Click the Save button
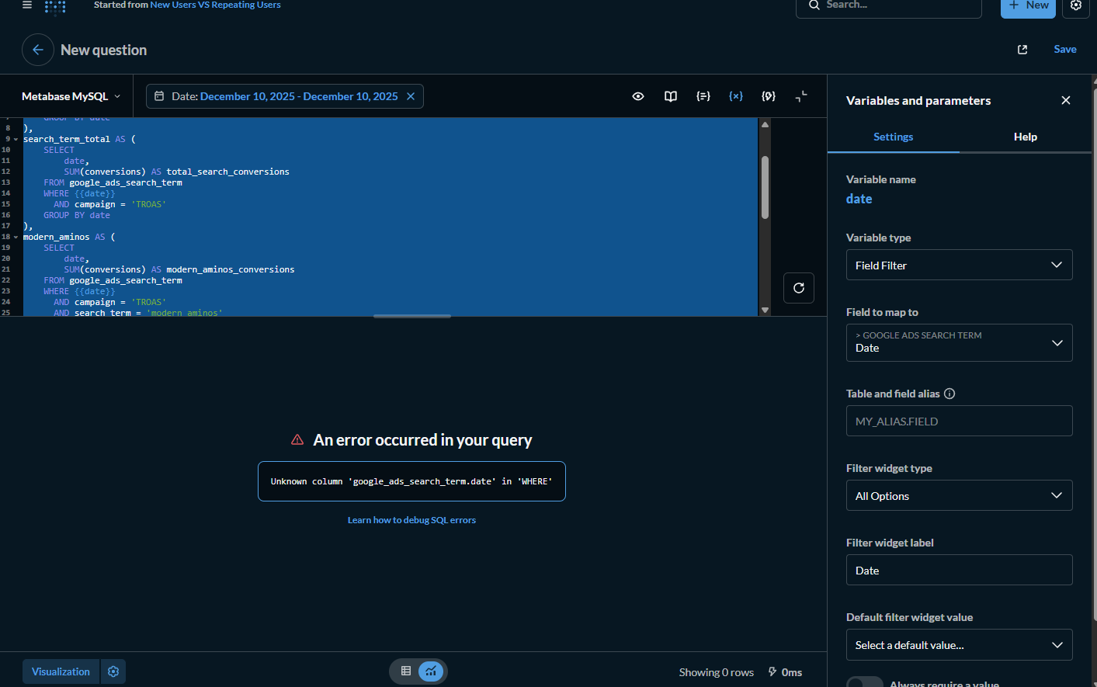The image size is (1097, 687). click(x=1064, y=49)
